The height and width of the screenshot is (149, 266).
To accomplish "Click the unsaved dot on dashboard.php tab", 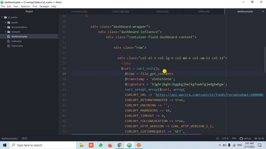I will (263, 12).
